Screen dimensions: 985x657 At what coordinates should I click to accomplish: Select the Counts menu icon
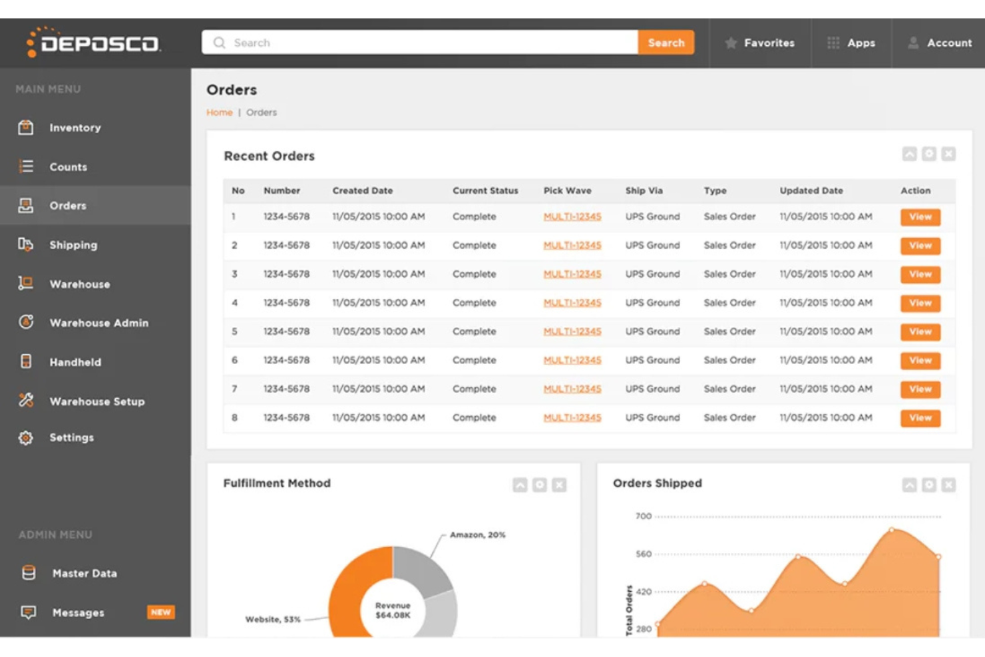[x=26, y=166]
